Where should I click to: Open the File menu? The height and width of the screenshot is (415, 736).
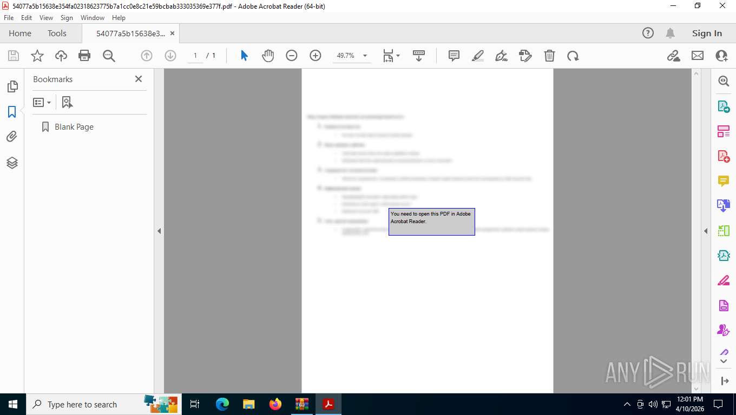point(9,18)
